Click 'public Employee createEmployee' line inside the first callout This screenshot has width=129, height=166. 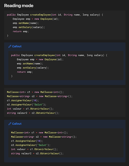[59, 55]
